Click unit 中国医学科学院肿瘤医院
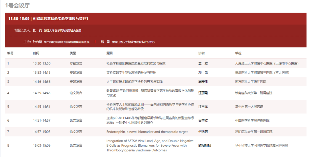The image size is (309, 157). [x=252, y=120]
